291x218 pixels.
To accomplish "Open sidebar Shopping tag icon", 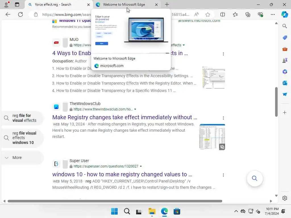I will tap(285, 38).
